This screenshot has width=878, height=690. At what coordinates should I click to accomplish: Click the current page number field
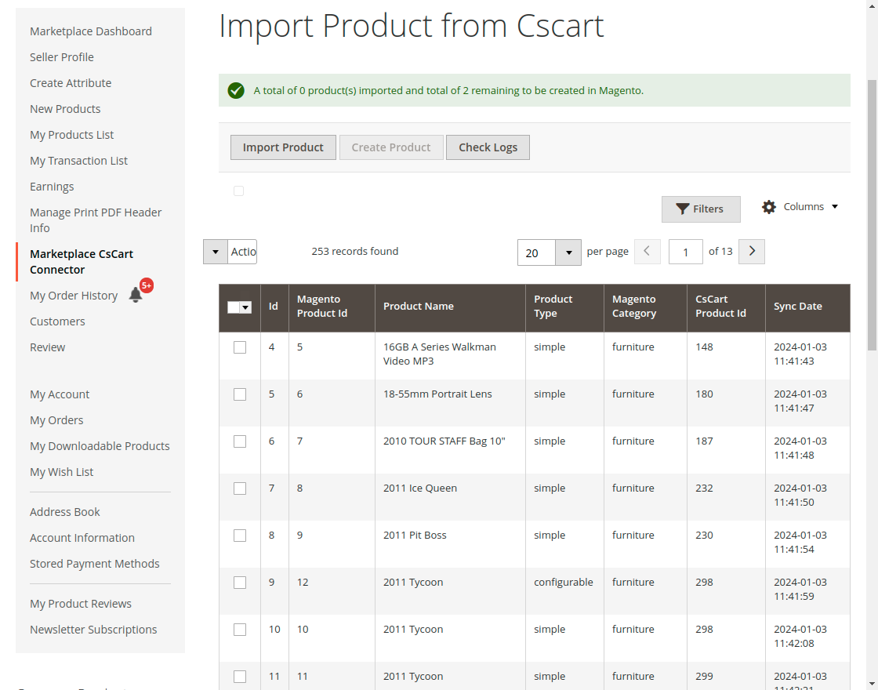pos(685,252)
